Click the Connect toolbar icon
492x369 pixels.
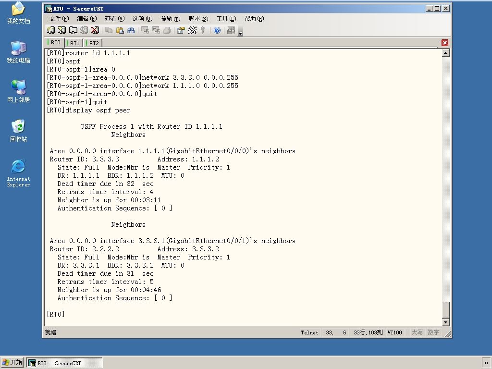tap(50, 30)
